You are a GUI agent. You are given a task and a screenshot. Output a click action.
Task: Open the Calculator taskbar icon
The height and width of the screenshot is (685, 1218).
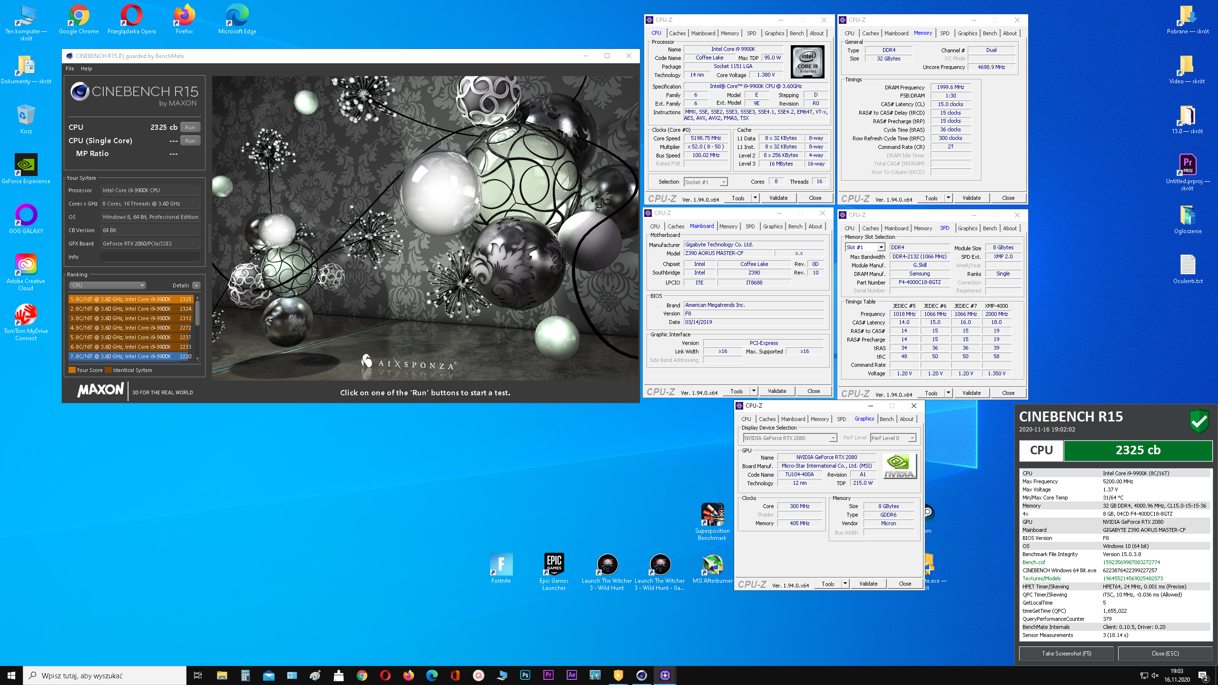click(x=246, y=675)
